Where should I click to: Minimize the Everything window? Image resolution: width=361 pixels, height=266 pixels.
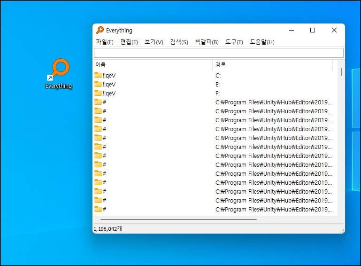(x=292, y=30)
